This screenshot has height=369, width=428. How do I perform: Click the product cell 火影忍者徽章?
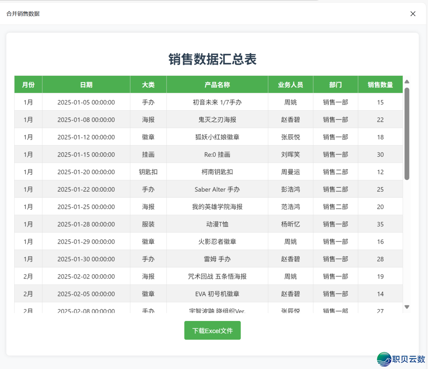click(x=217, y=242)
